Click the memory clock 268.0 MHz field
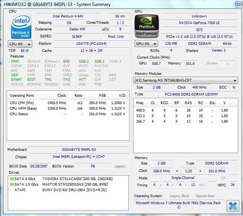This screenshot has width=243, height=216. click(x=161, y=171)
